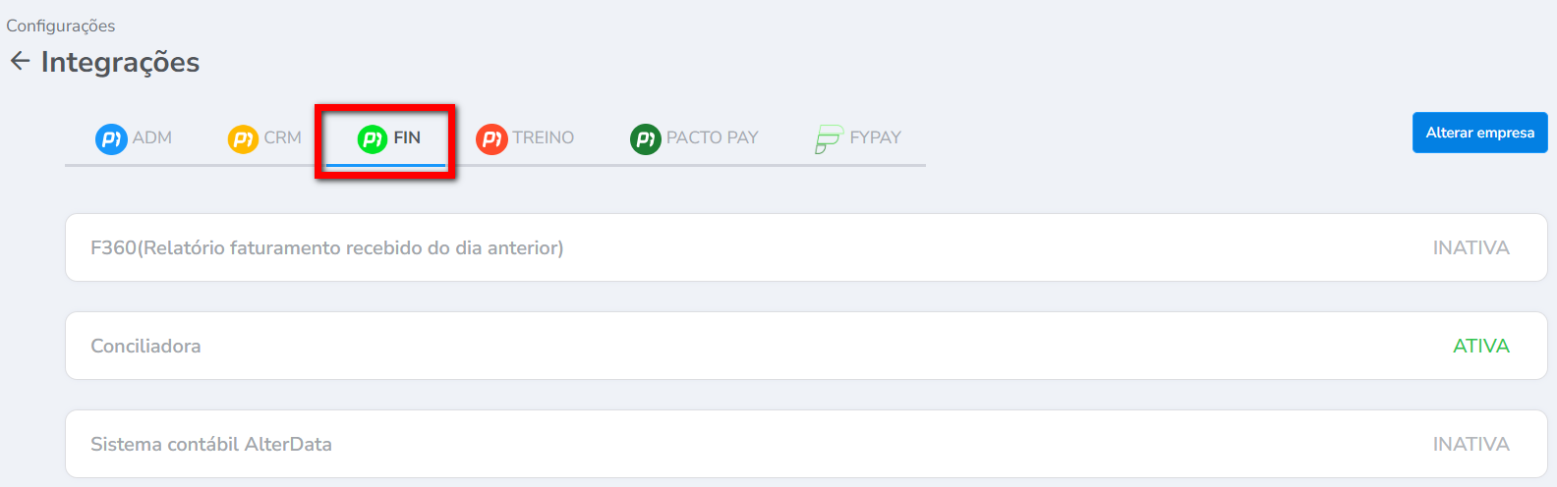This screenshot has height=487, width=1557.
Task: Switch to the ADM tab label
Action: point(152,137)
